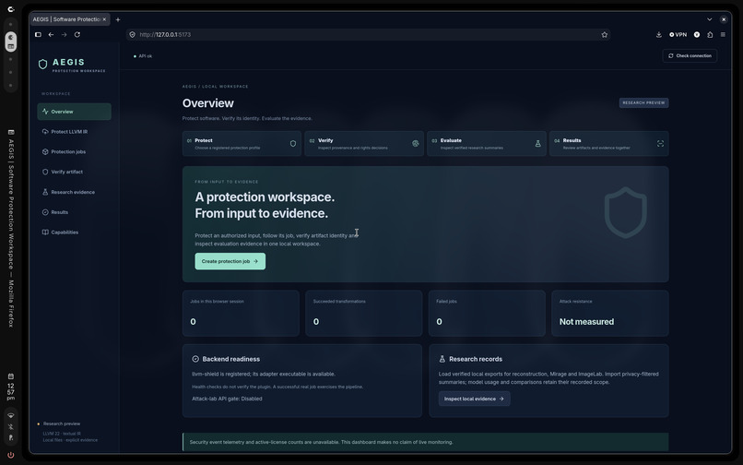The height and width of the screenshot is (465, 743).
Task: Click the address bar URL field
Action: (x=367, y=35)
